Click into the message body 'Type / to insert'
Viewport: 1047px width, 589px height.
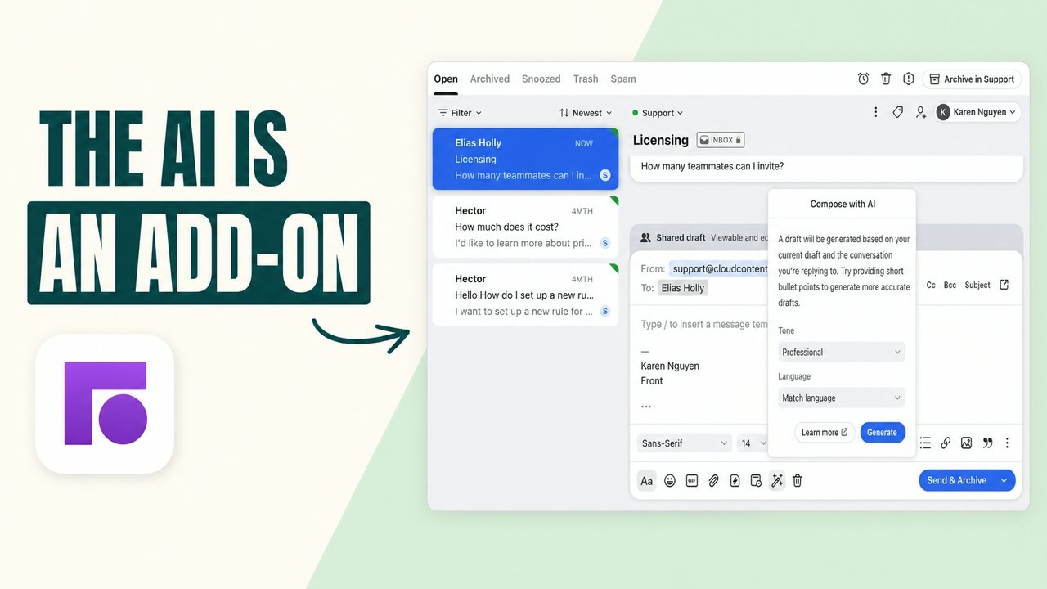704,324
